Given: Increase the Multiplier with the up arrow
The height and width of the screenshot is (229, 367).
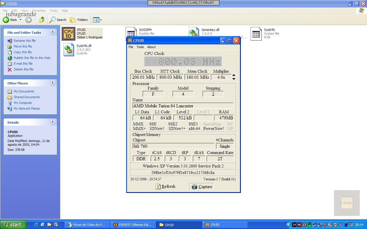Looking at the screenshot, I should pyautogui.click(x=234, y=75).
